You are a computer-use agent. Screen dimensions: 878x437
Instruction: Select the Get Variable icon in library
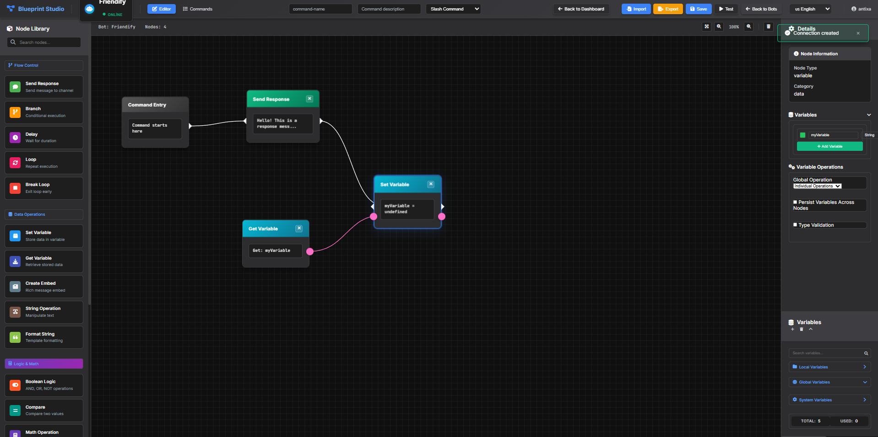click(15, 261)
